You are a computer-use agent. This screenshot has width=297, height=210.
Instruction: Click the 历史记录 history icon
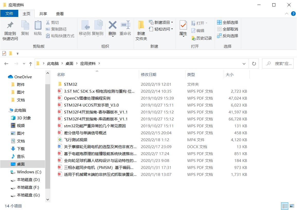click(x=194, y=38)
